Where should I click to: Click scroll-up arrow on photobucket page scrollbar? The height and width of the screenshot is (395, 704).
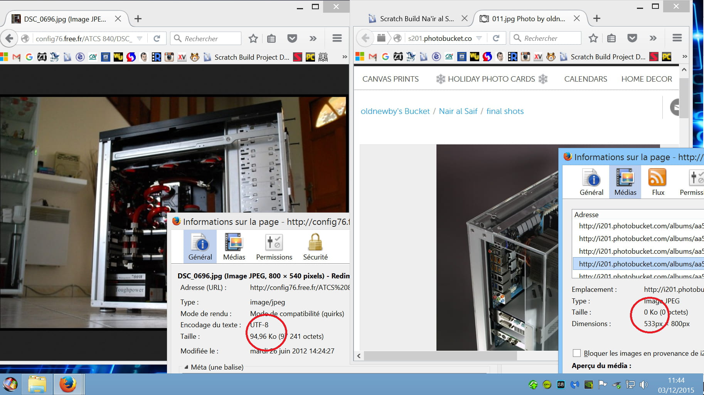684,70
